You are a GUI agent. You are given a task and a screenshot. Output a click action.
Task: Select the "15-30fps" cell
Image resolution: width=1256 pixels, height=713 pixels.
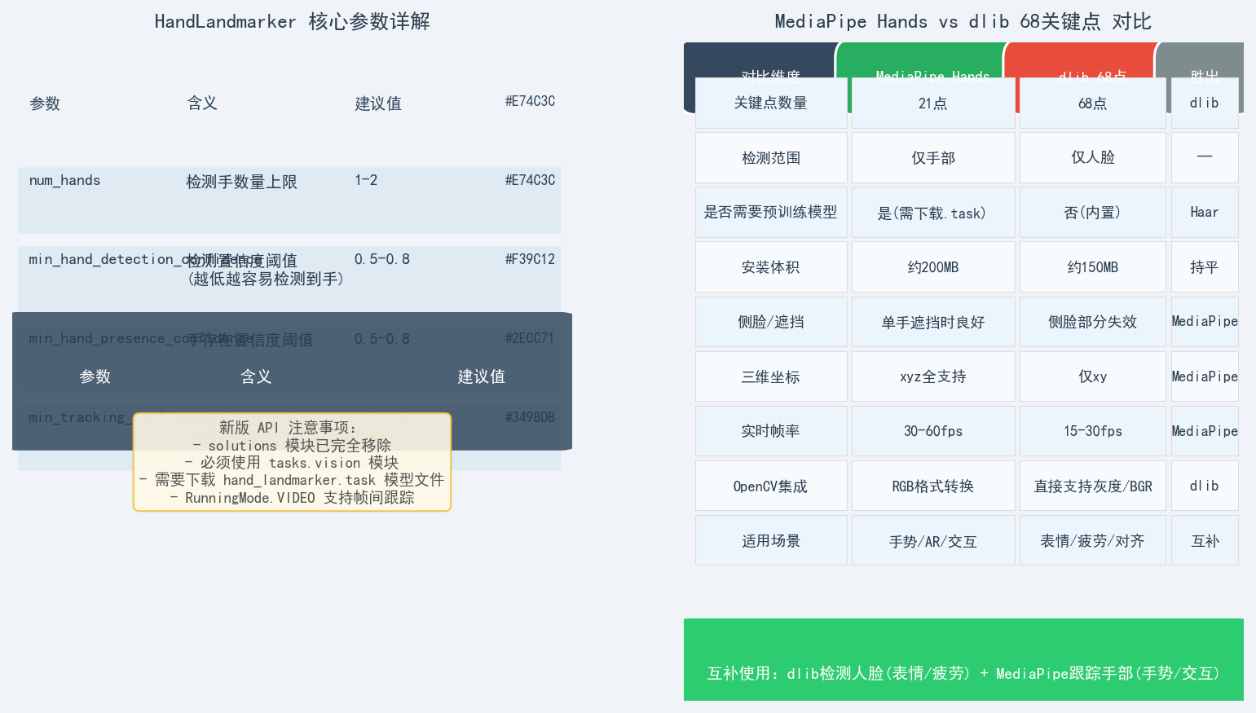[x=1093, y=431]
